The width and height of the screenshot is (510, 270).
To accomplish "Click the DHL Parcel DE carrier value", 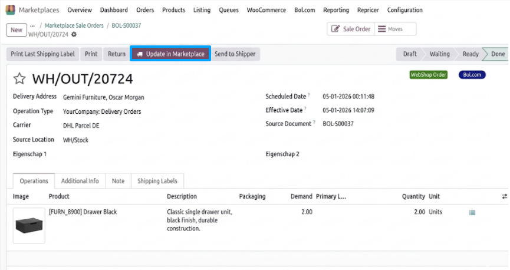I will coord(81,126).
